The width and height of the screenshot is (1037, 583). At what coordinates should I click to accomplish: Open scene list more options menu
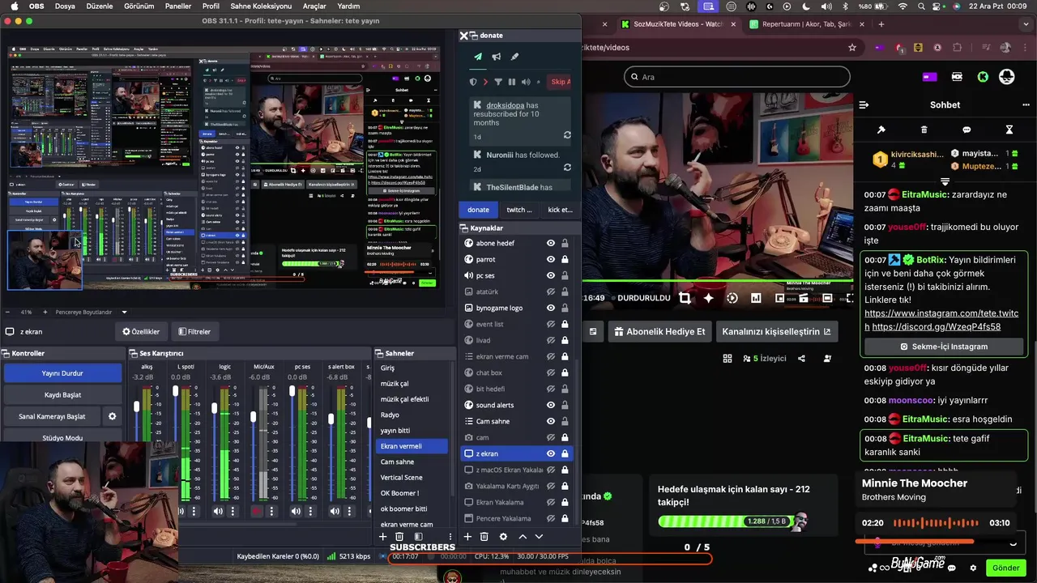pyautogui.click(x=450, y=537)
